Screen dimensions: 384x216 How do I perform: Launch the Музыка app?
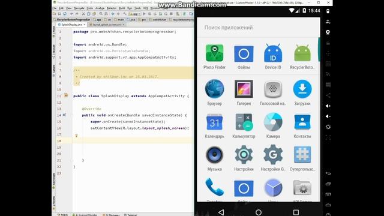pyautogui.click(x=214, y=158)
